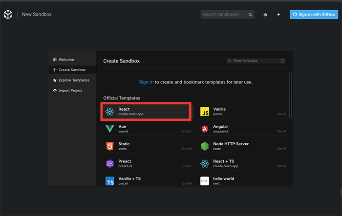Follow the Sign in link
The width and height of the screenshot is (342, 216).
click(146, 82)
